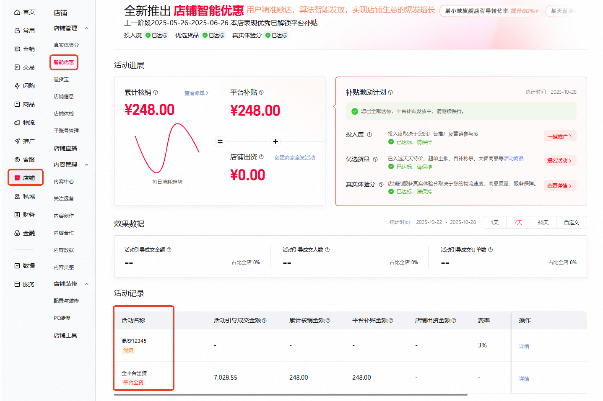The height and width of the screenshot is (401, 603).
Task: Click the plus button beside 店铺出资
Action: tap(276, 141)
